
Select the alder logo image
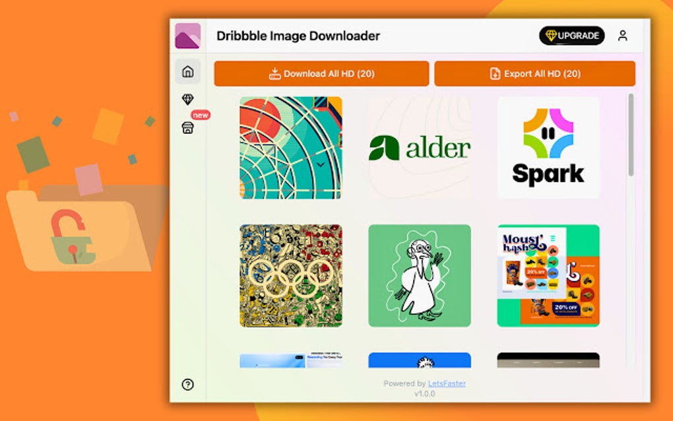420,146
